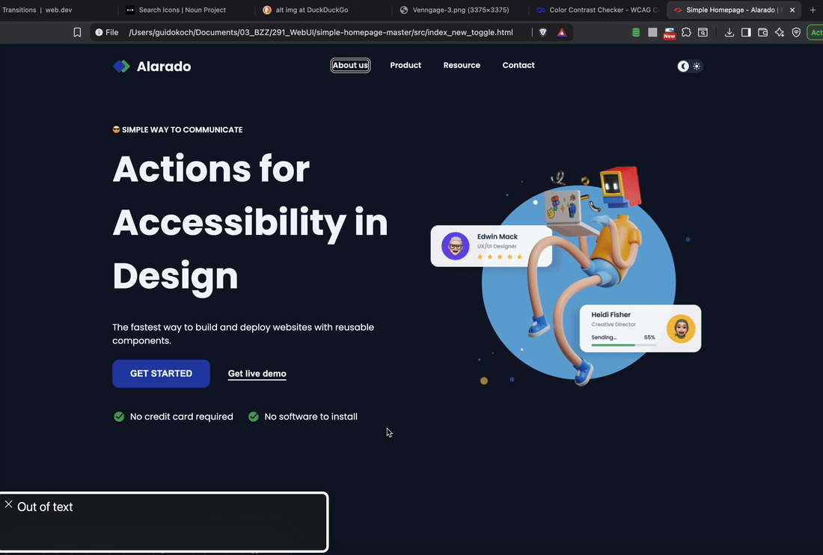This screenshot has height=555, width=823.
Task: Click the address bar file path
Action: [320, 33]
